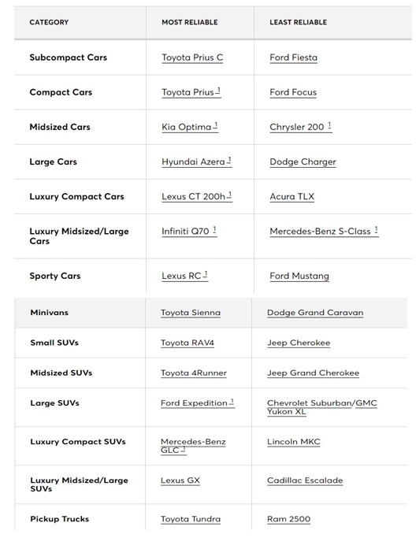416x549 pixels.
Task: Click the Ford Fiesta link
Action: click(x=293, y=57)
